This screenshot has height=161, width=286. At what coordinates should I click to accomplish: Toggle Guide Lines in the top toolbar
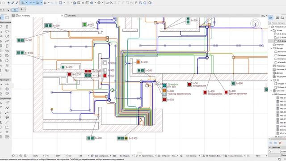click(23, 3)
